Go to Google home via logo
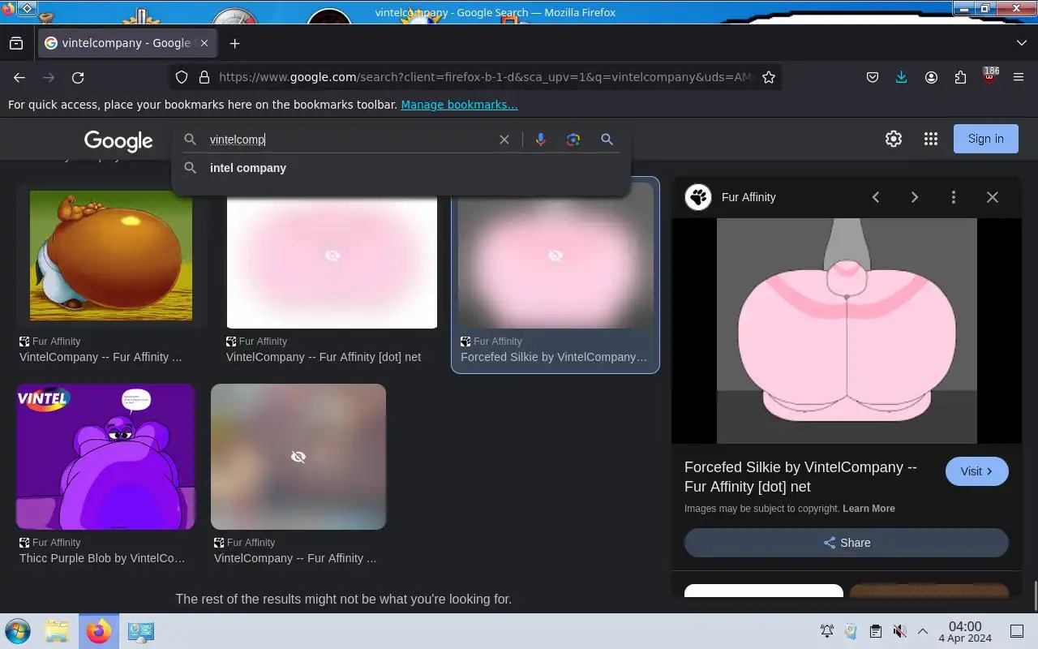The width and height of the screenshot is (1038, 649). [118, 141]
